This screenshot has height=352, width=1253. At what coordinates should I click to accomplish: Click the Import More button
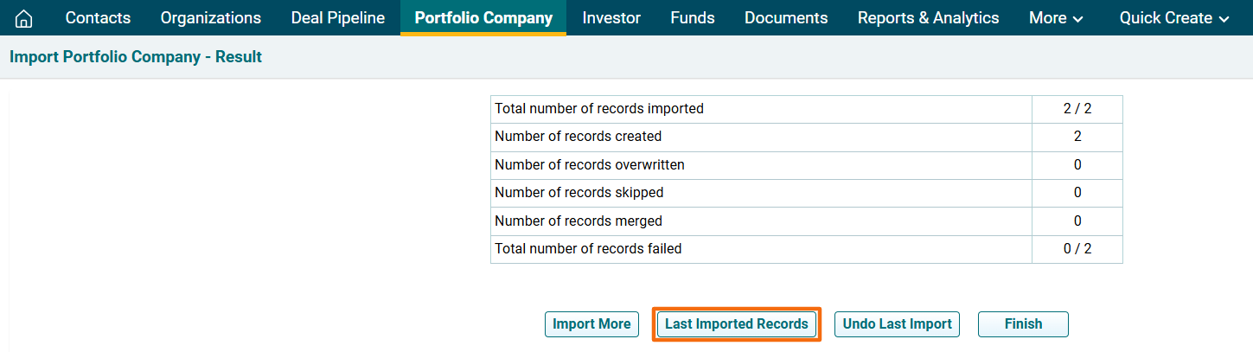pyautogui.click(x=591, y=324)
